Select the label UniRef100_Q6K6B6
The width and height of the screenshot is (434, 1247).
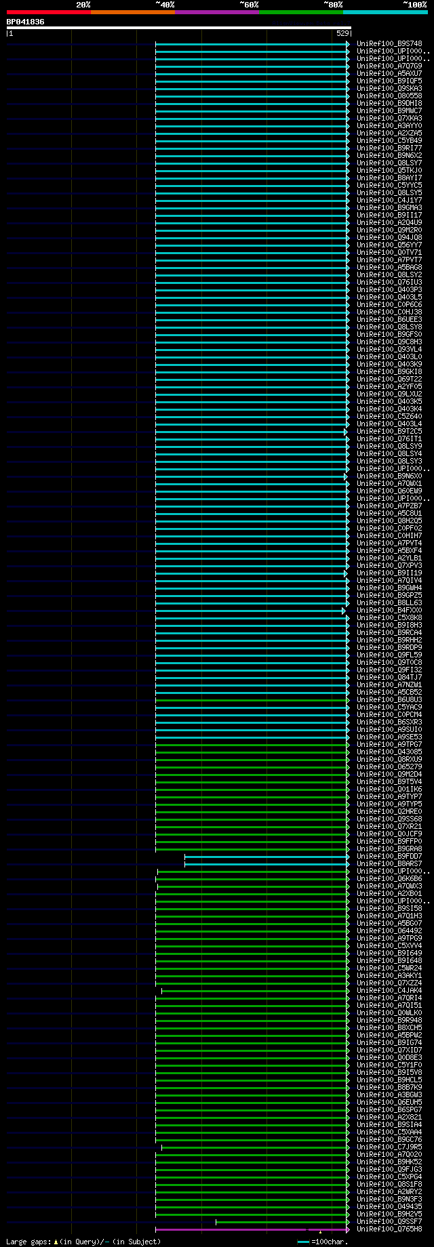(389, 879)
